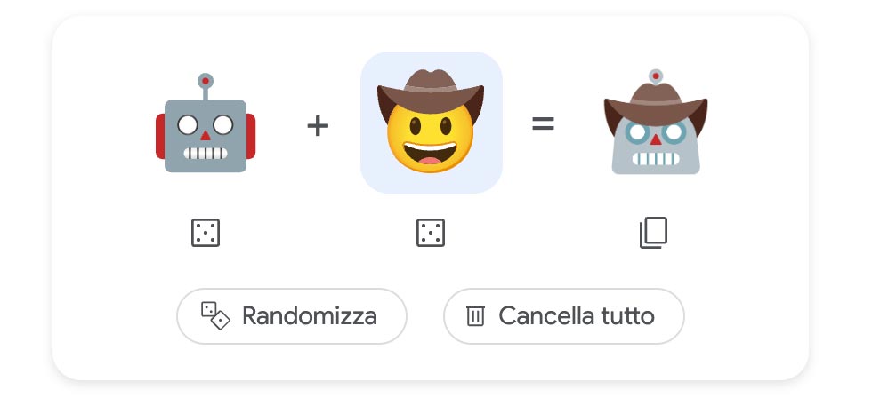The height and width of the screenshot is (398, 872).
Task: Click the resulting robot cowboy emoji
Action: (656, 122)
